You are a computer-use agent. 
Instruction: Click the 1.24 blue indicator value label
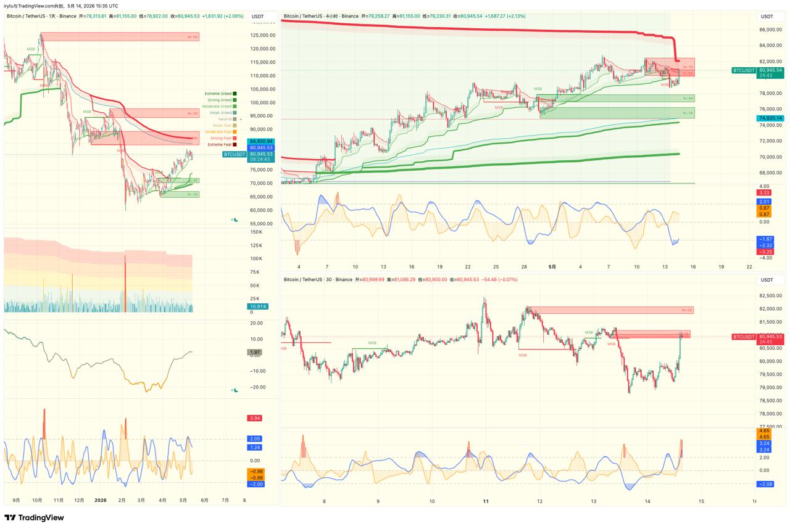tap(256, 447)
